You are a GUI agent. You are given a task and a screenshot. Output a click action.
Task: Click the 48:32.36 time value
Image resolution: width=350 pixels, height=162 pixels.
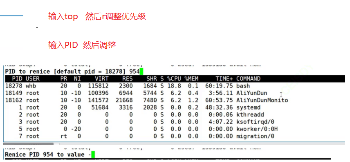[x=219, y=108]
